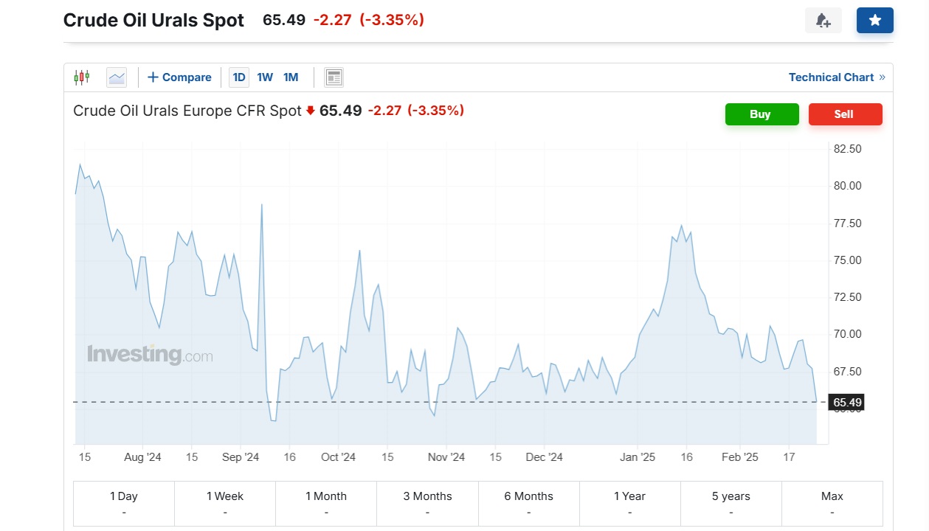Click the plus Compare button
The image size is (929, 531).
(179, 77)
